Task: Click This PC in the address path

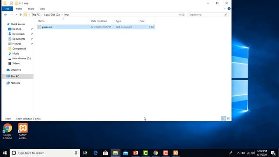Action: pyautogui.click(x=35, y=15)
